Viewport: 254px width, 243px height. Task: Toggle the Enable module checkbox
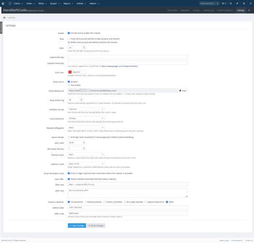(x=69, y=33)
